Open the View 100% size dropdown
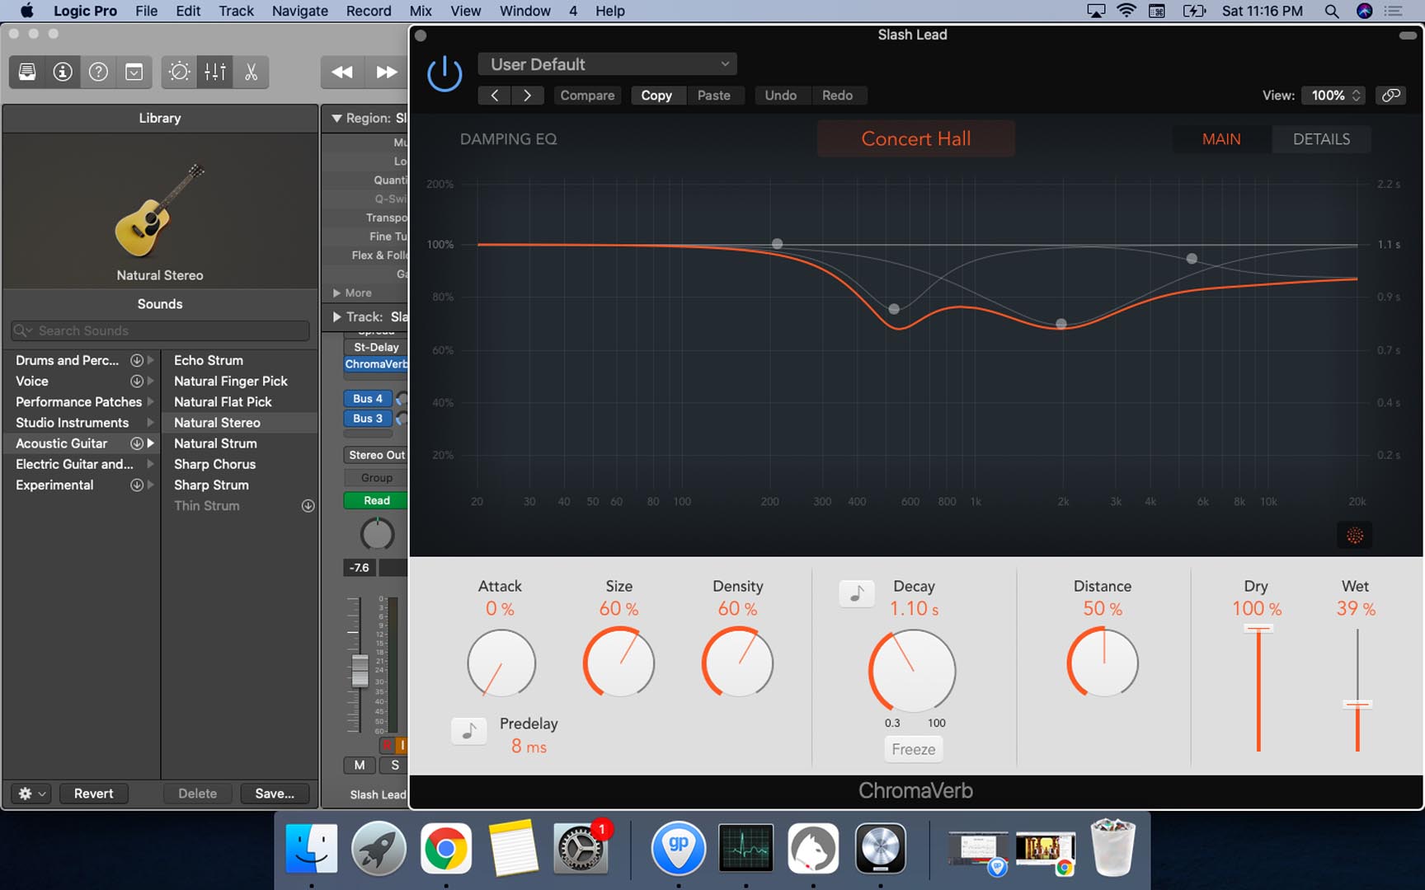Screen dimensions: 1425x890 [x=1333, y=96]
